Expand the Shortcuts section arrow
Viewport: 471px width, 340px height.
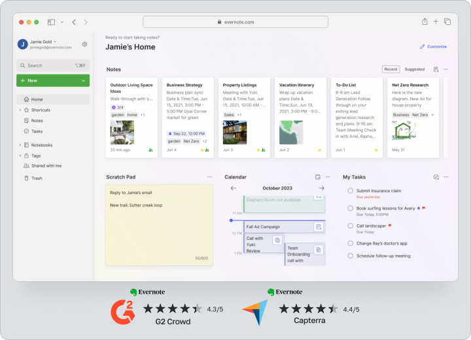click(x=20, y=110)
